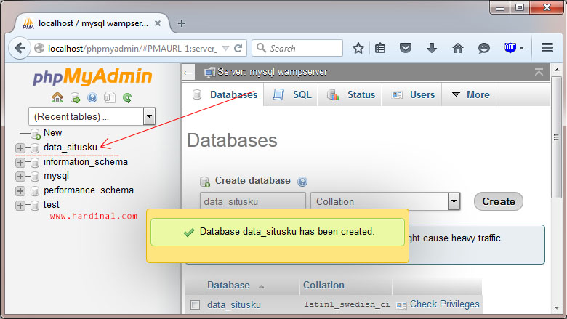The width and height of the screenshot is (567, 319).
Task: Expand the data_situsku database node
Action: pyautogui.click(x=20, y=148)
